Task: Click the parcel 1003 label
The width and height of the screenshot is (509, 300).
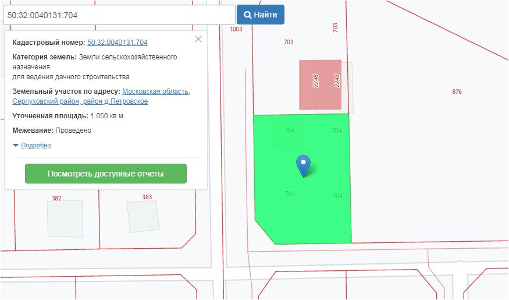Action: coord(236,29)
